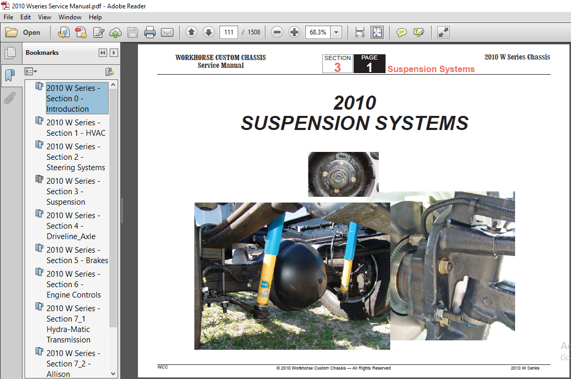The image size is (571, 379).
Task: Open Section 1 - HVAC bookmark
Action: tap(76, 128)
